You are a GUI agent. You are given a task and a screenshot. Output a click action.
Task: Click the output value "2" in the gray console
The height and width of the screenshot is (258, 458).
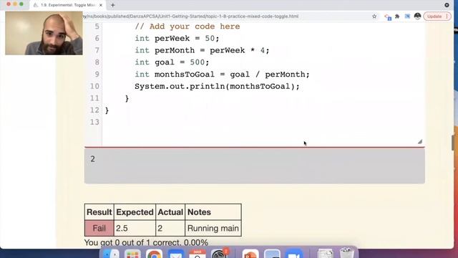click(92, 159)
